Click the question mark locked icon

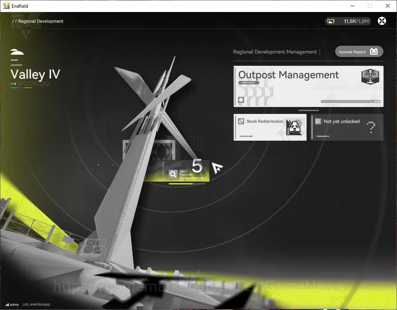(x=371, y=127)
